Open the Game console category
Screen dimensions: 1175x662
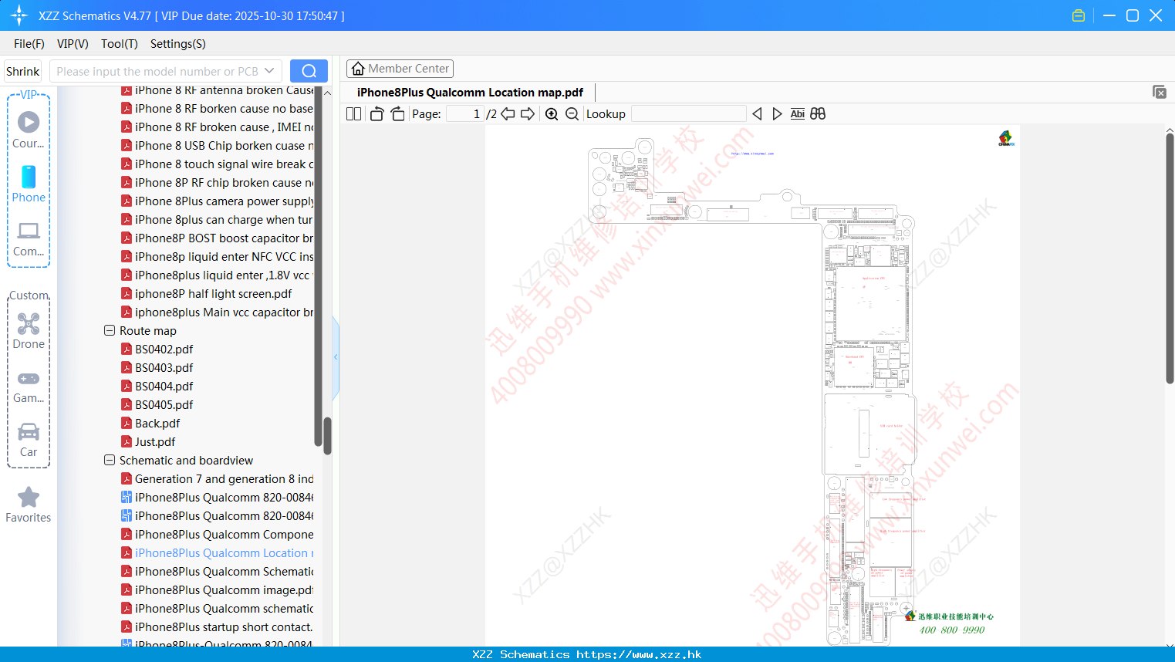point(29,387)
